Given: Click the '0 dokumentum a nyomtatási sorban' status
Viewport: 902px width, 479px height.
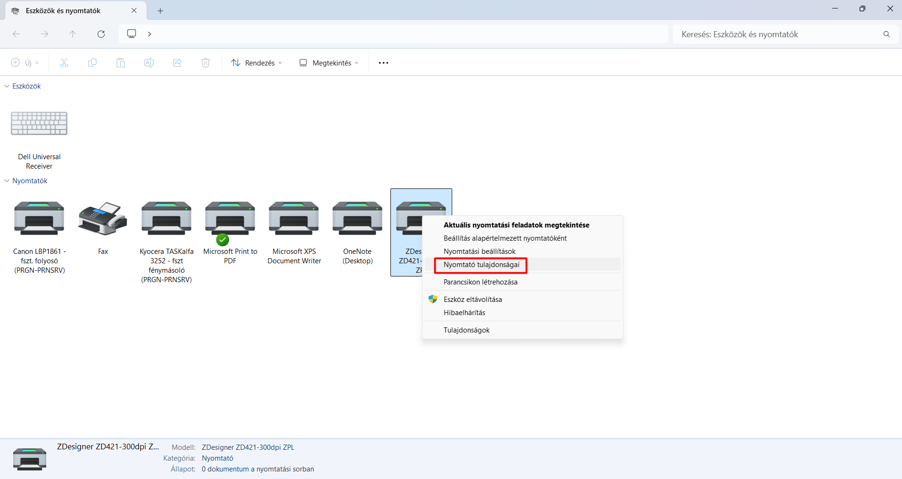Looking at the screenshot, I should [x=258, y=469].
